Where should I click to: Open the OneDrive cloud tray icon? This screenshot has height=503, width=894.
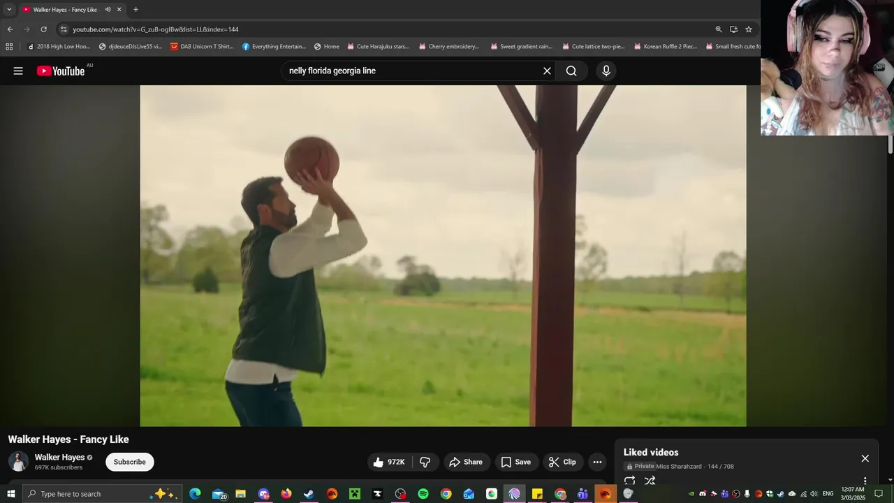click(792, 494)
